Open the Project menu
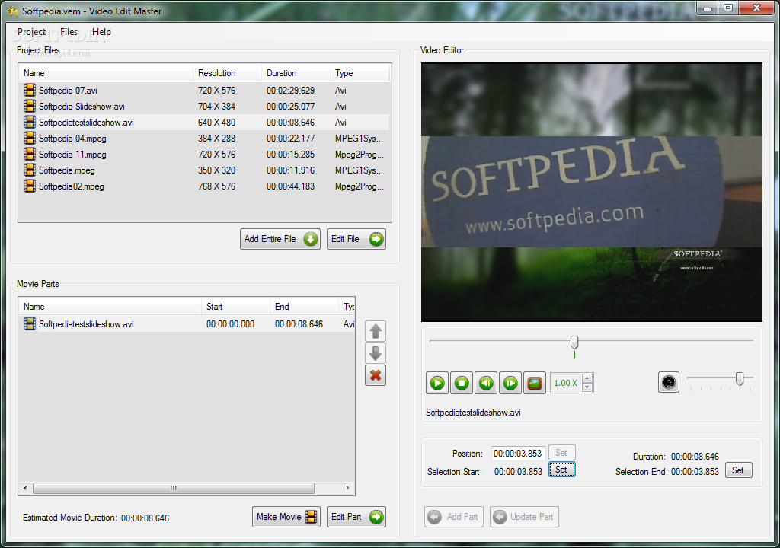780x548 pixels. pyautogui.click(x=31, y=32)
